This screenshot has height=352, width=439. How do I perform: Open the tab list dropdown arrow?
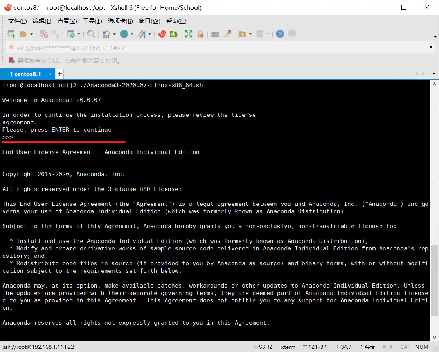point(434,74)
